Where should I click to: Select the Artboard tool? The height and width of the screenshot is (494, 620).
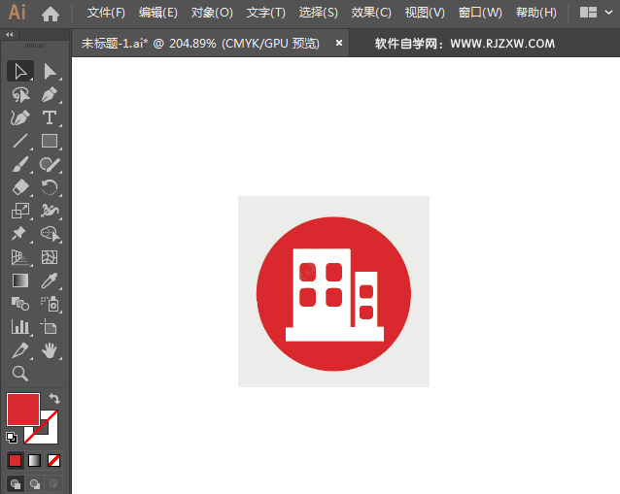50,327
